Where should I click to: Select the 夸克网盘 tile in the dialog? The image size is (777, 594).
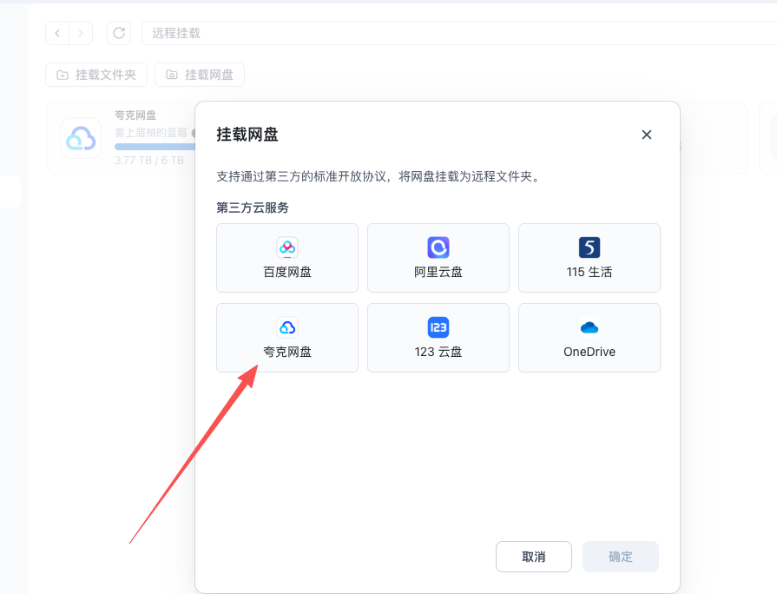(x=287, y=338)
